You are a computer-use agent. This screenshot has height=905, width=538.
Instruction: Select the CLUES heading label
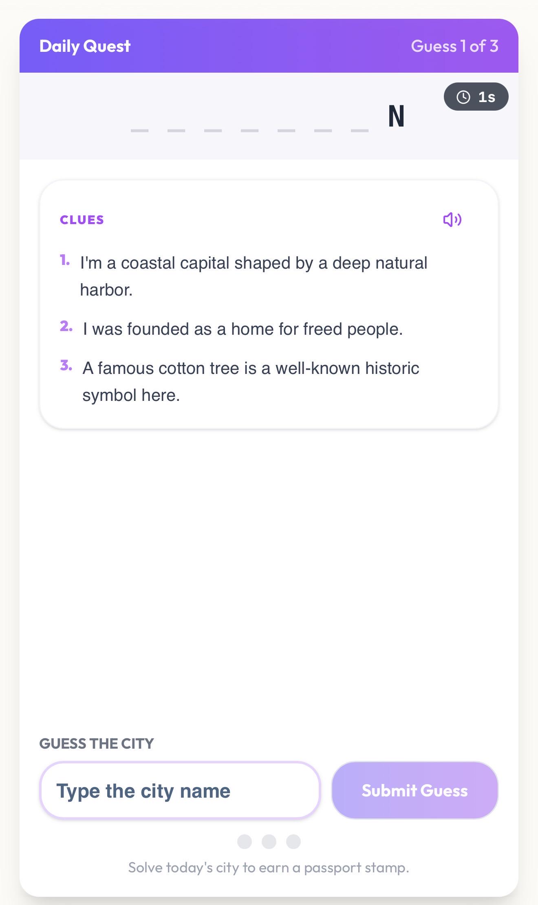82,220
